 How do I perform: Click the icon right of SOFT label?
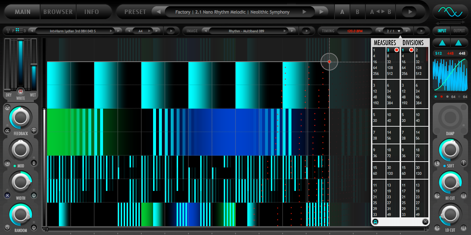(464, 163)
